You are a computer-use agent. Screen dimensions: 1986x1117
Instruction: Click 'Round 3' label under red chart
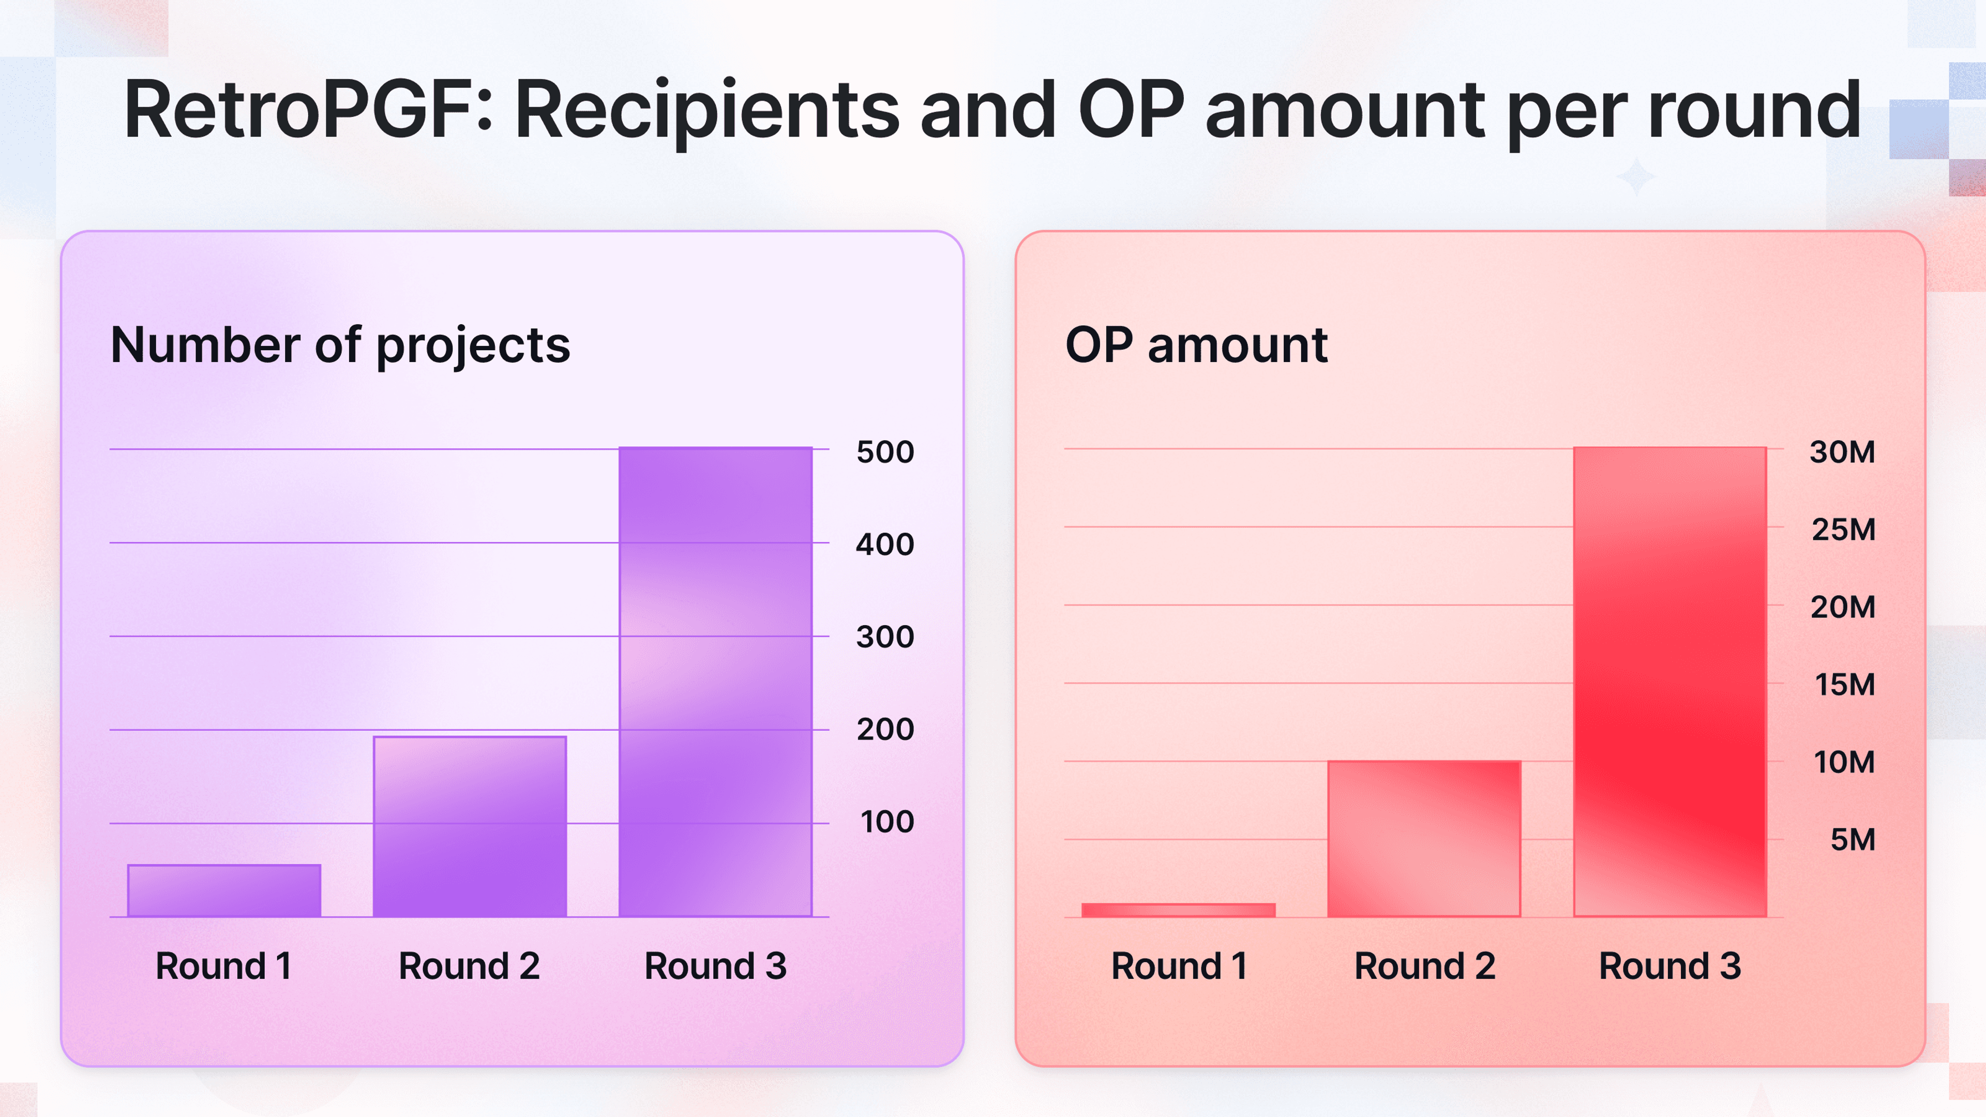click(1670, 966)
